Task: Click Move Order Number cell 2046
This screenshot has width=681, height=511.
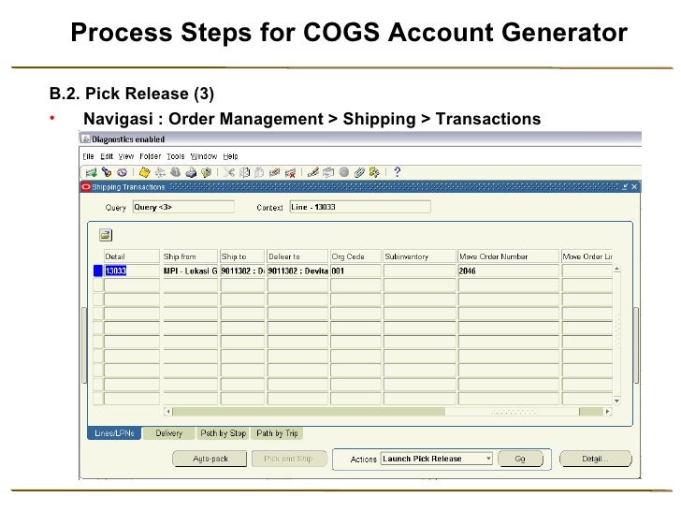Action: 508,270
